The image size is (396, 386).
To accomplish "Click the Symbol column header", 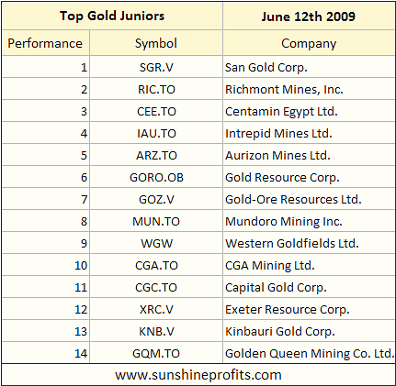I will (x=156, y=43).
